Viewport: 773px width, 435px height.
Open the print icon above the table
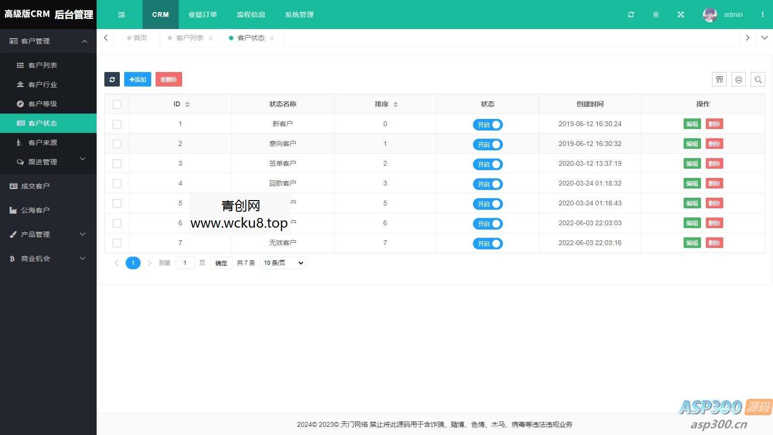point(738,79)
